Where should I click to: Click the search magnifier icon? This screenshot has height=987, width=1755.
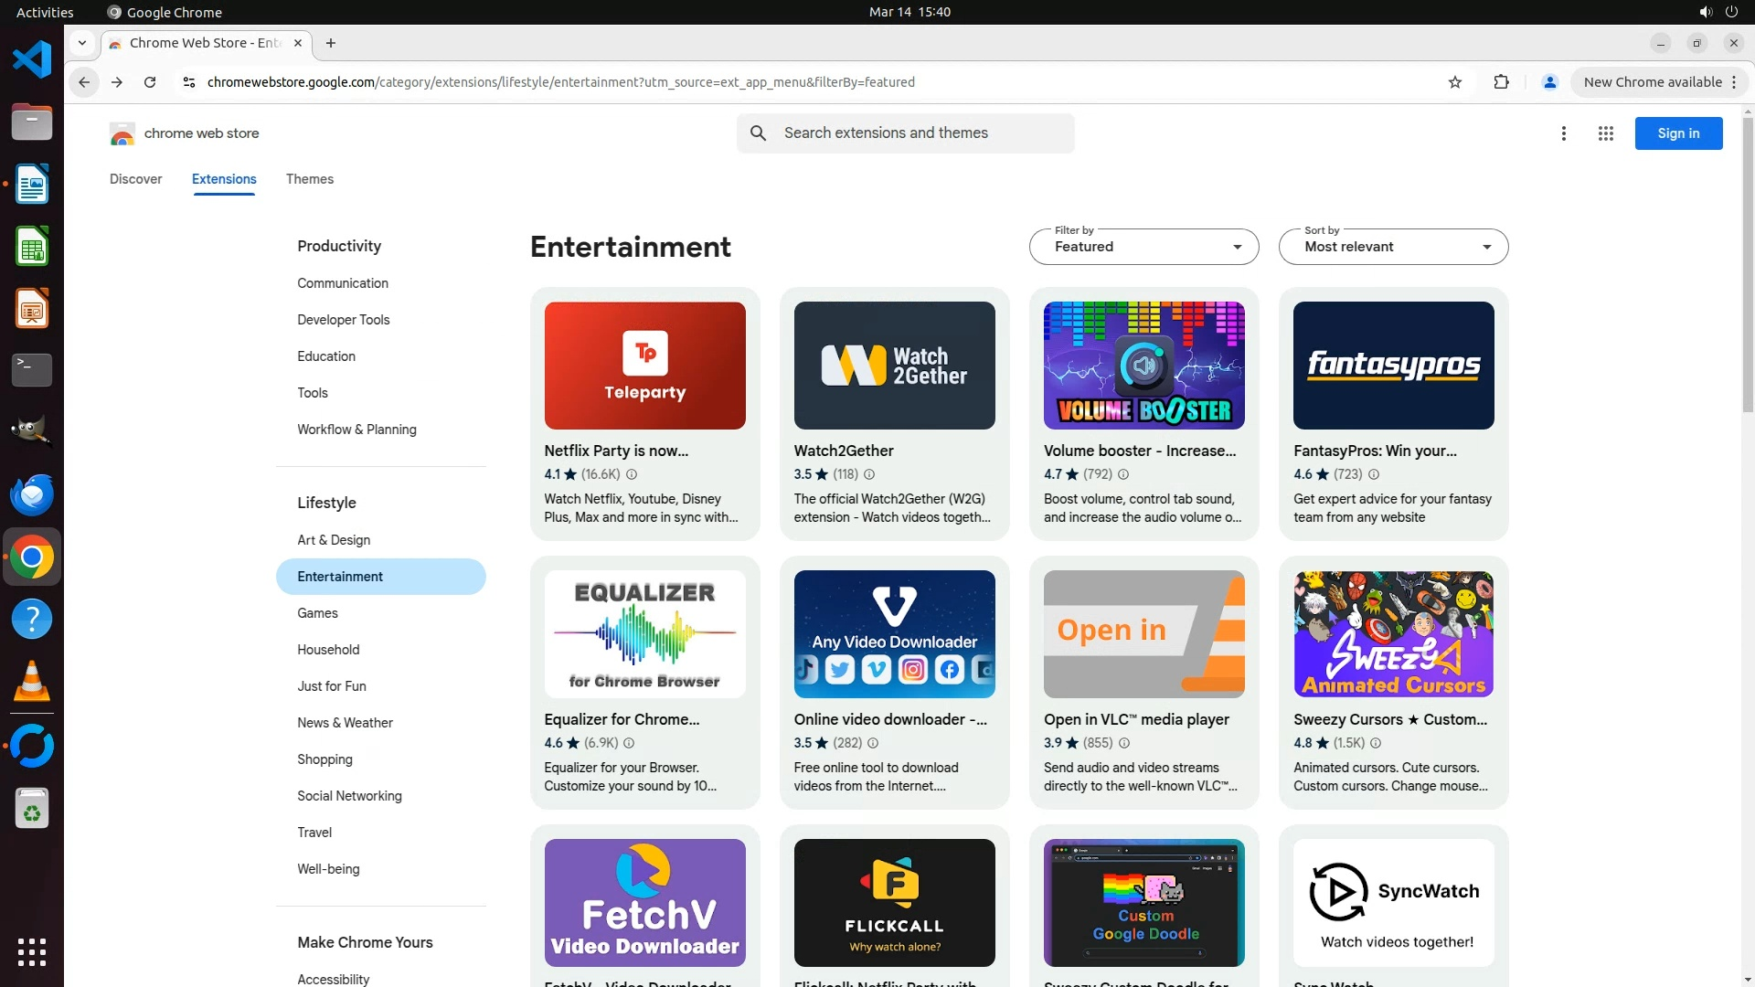(x=758, y=133)
